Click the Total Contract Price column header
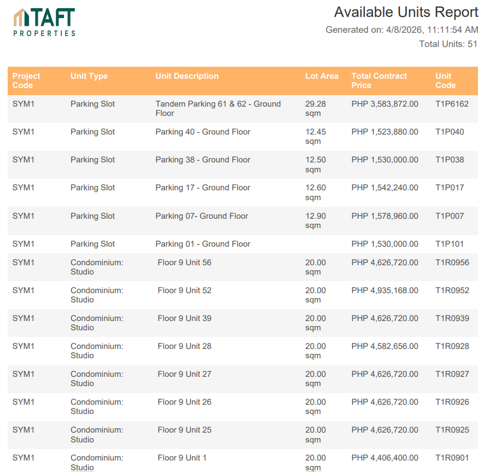The height and width of the screenshot is (472, 490). click(379, 80)
